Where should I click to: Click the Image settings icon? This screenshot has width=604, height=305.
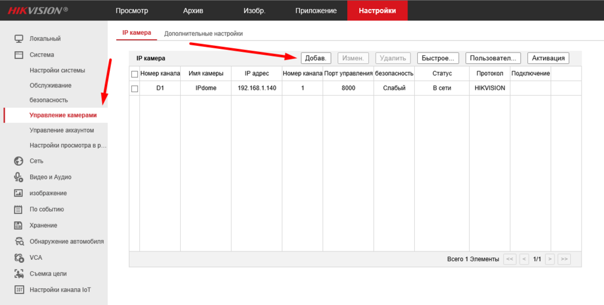(x=19, y=193)
